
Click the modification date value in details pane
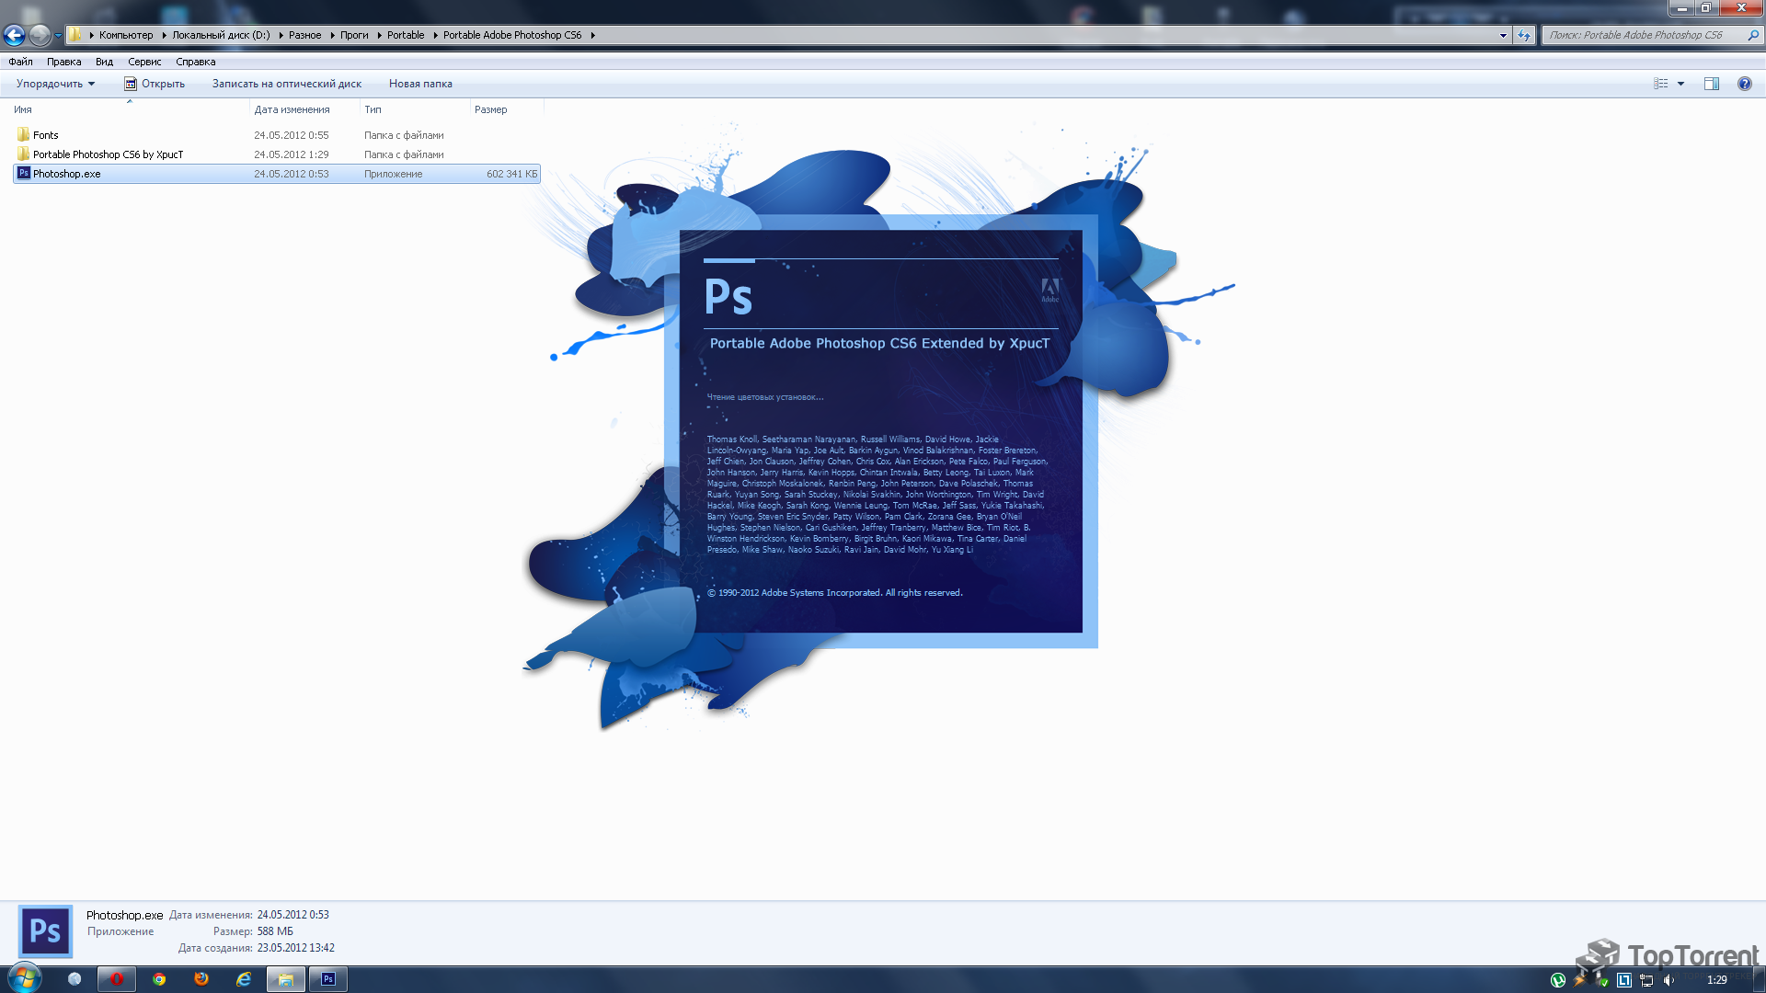click(x=292, y=915)
